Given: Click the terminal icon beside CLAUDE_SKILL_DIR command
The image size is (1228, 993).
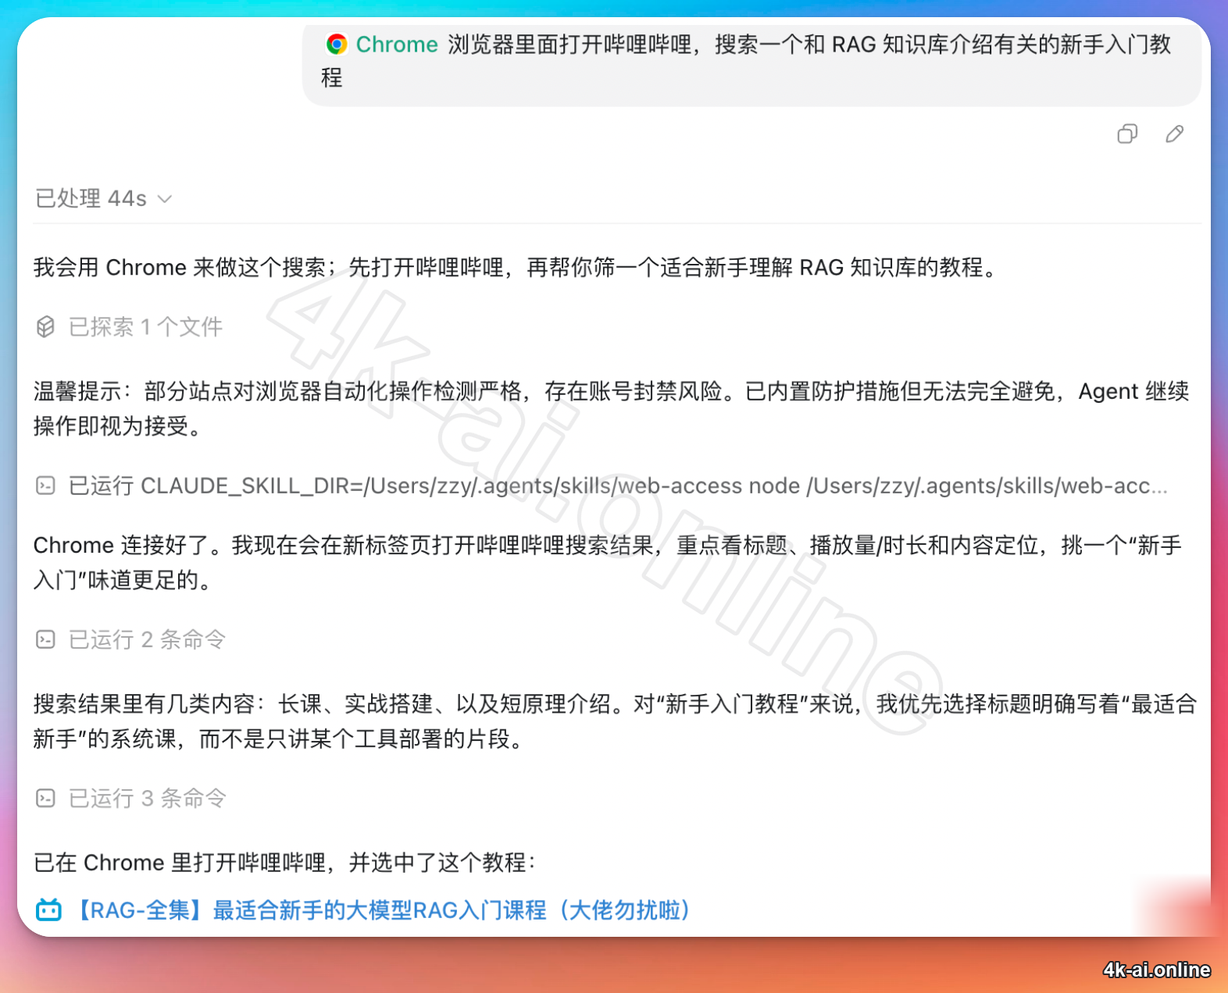Looking at the screenshot, I should click(45, 486).
